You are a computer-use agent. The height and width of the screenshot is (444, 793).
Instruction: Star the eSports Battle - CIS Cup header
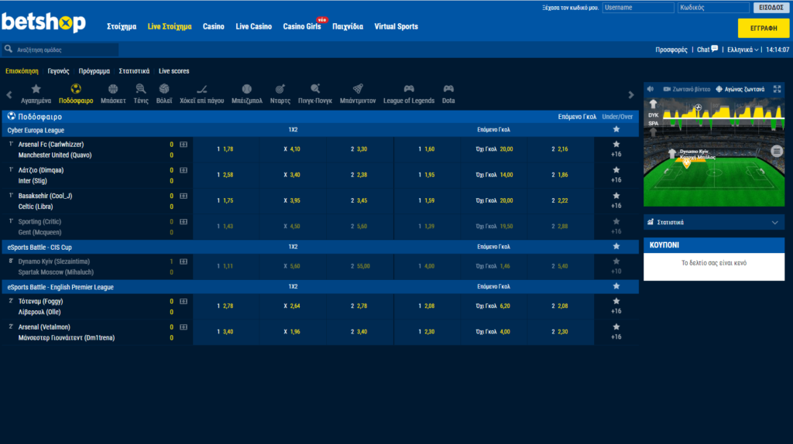(616, 247)
